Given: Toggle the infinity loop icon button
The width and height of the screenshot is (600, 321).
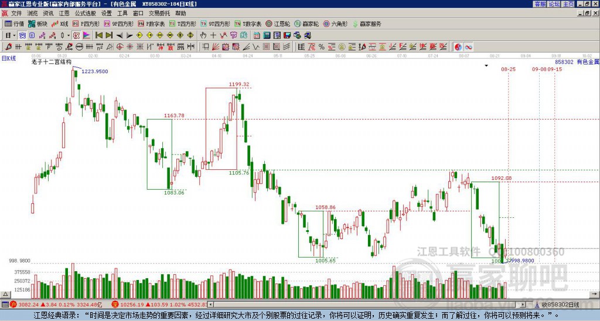Looking at the screenshot, I should (x=468, y=47).
